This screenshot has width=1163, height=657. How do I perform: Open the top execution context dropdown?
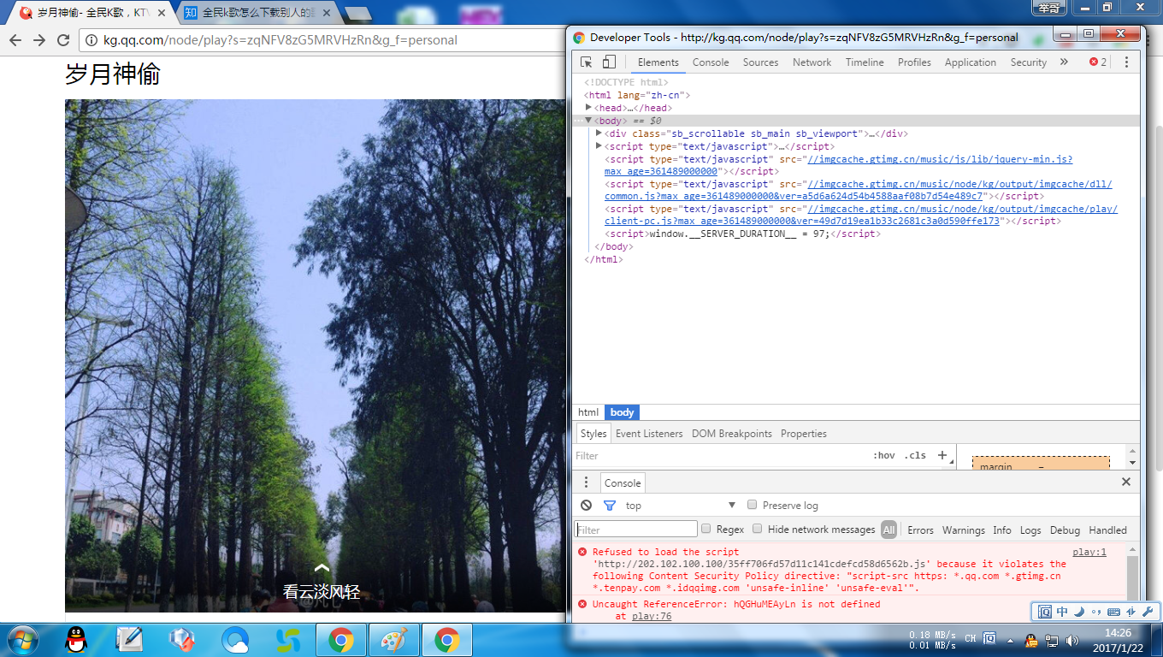[x=680, y=505]
